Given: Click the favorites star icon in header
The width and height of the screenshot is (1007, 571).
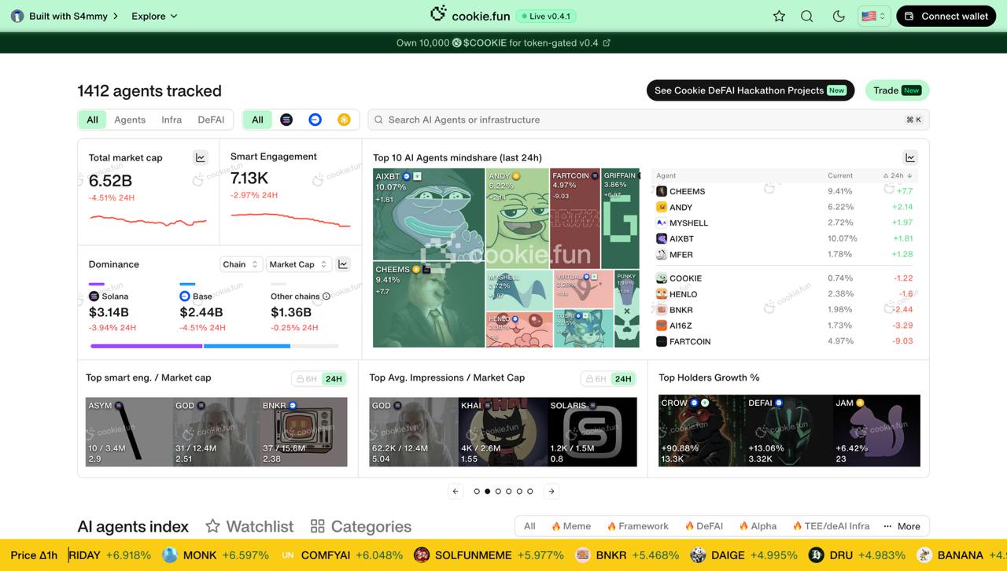Looking at the screenshot, I should 779,16.
